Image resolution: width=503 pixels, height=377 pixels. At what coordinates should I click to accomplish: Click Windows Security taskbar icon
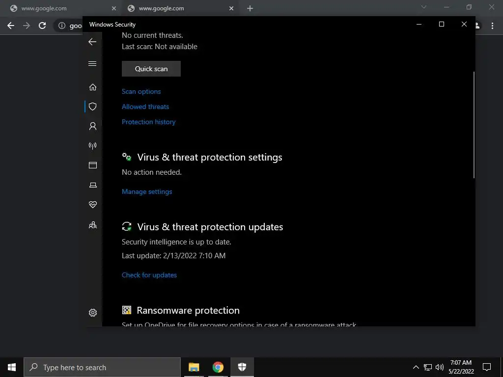[x=242, y=367]
